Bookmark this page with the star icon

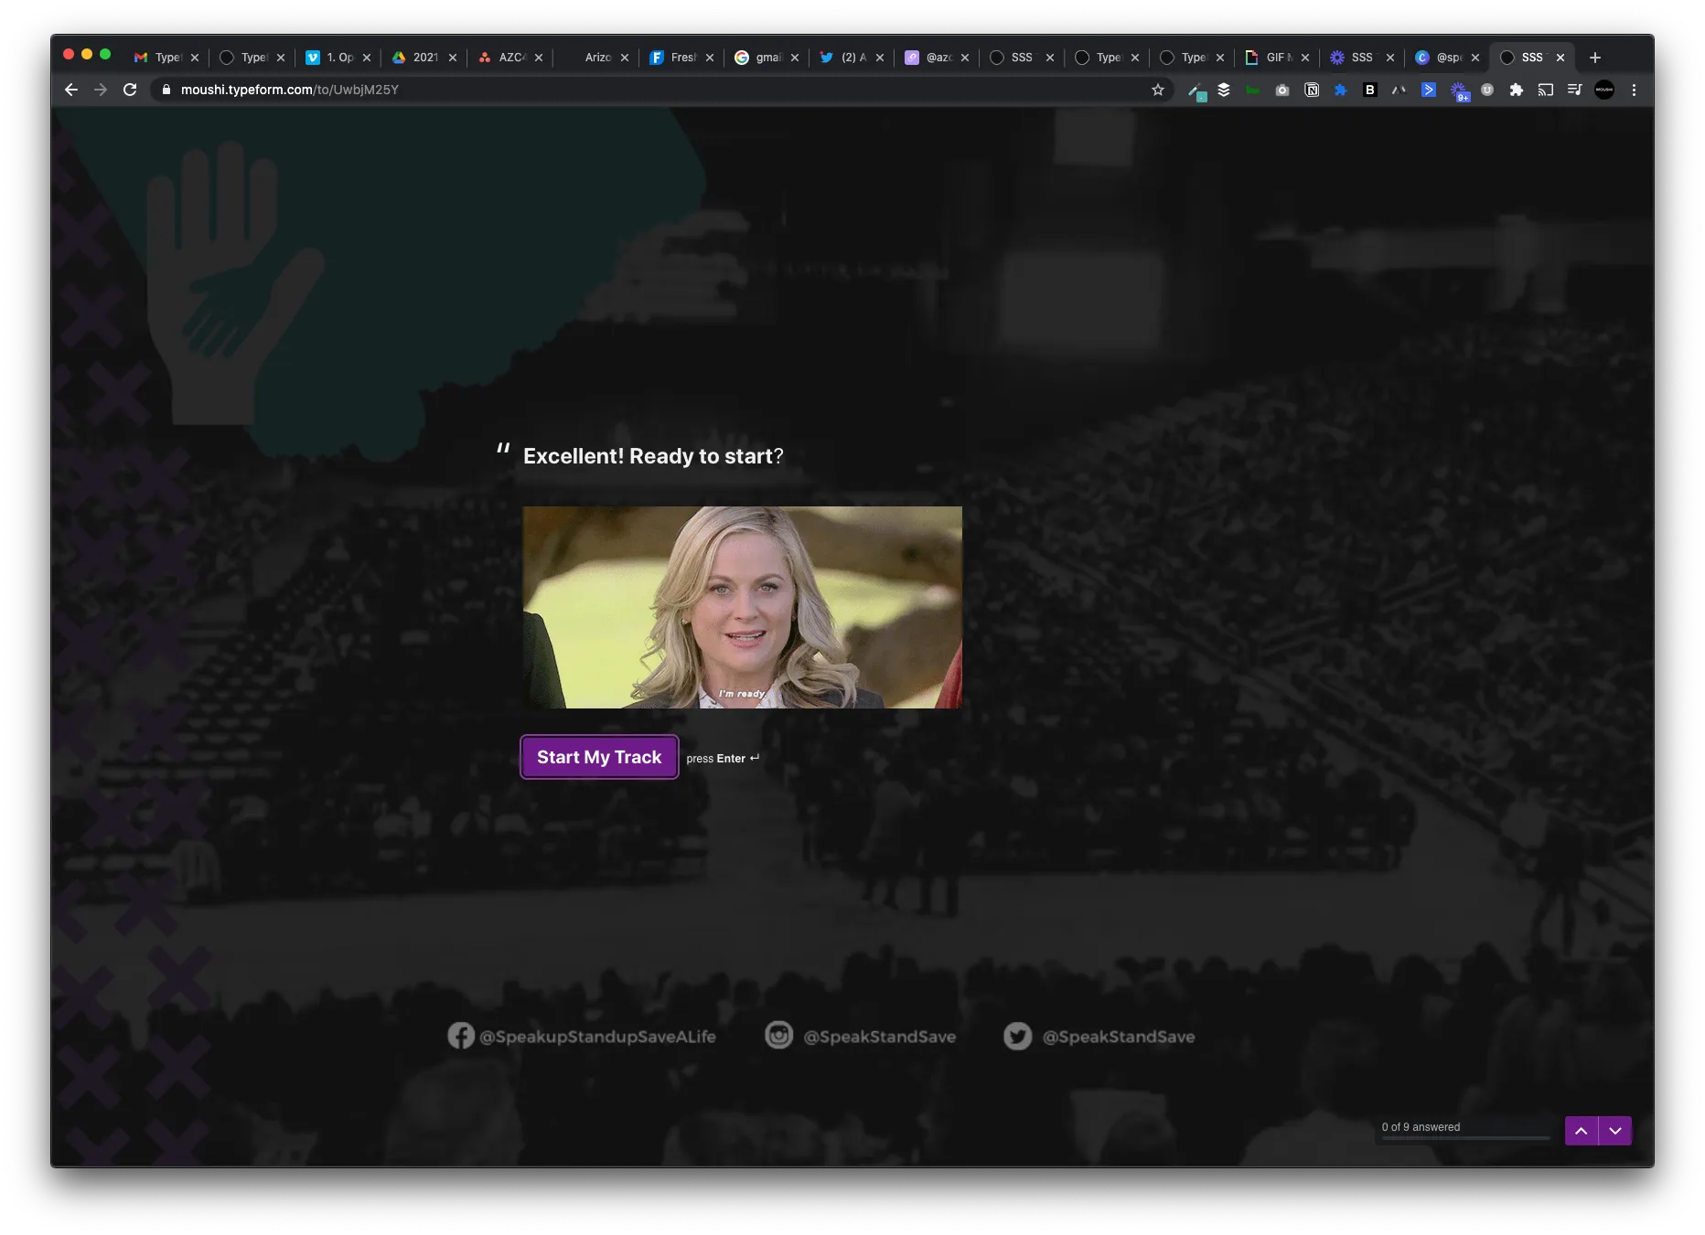coord(1158,90)
